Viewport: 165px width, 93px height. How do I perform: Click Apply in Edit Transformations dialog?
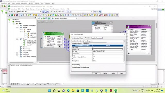click(x=113, y=73)
